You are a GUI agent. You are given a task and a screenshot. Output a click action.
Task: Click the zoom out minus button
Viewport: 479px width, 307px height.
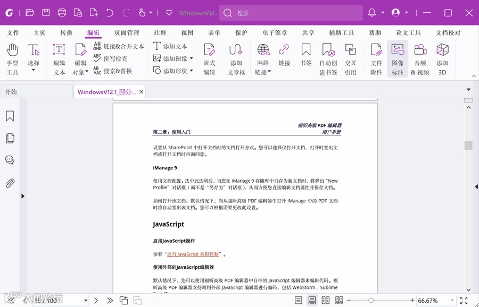[349, 301]
